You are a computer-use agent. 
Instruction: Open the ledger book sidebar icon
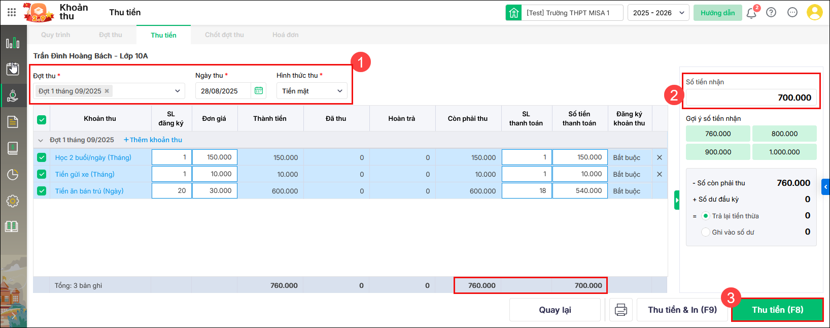click(x=13, y=148)
